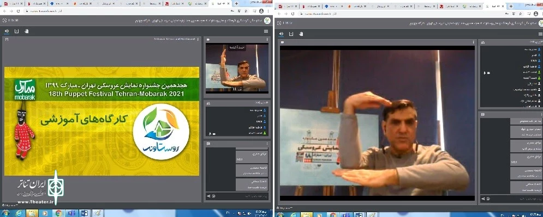Open File Explorer from the right taskbar

coord(306,215)
